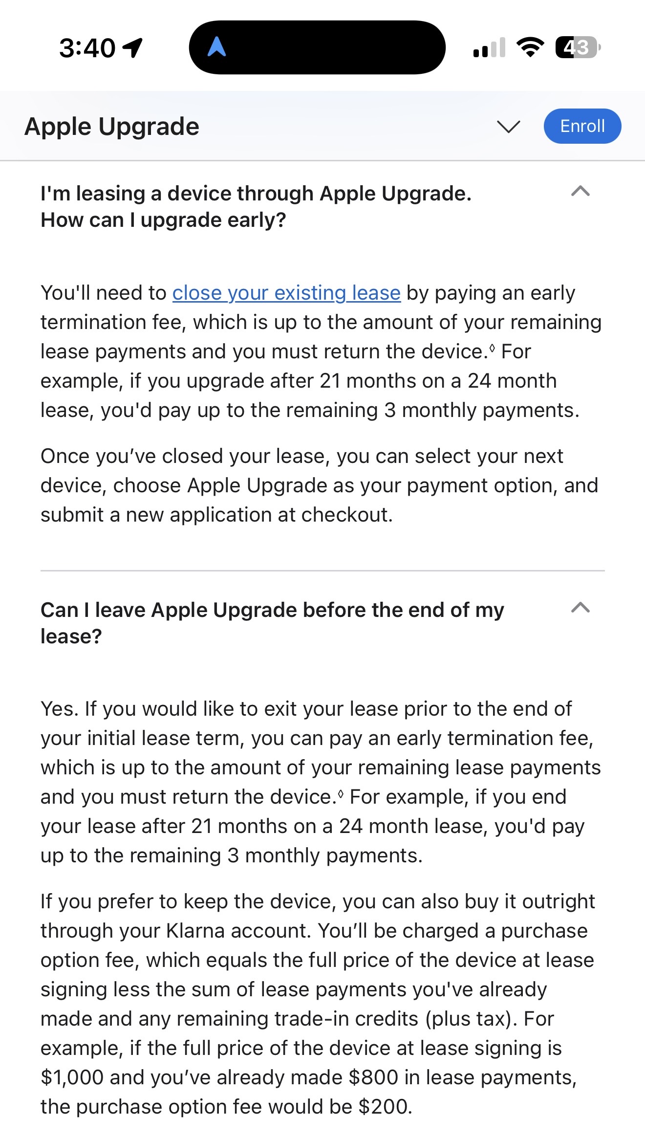The image size is (645, 1140).
Task: Tap the "Once you've closed your lease" paragraph
Action: tap(320, 485)
